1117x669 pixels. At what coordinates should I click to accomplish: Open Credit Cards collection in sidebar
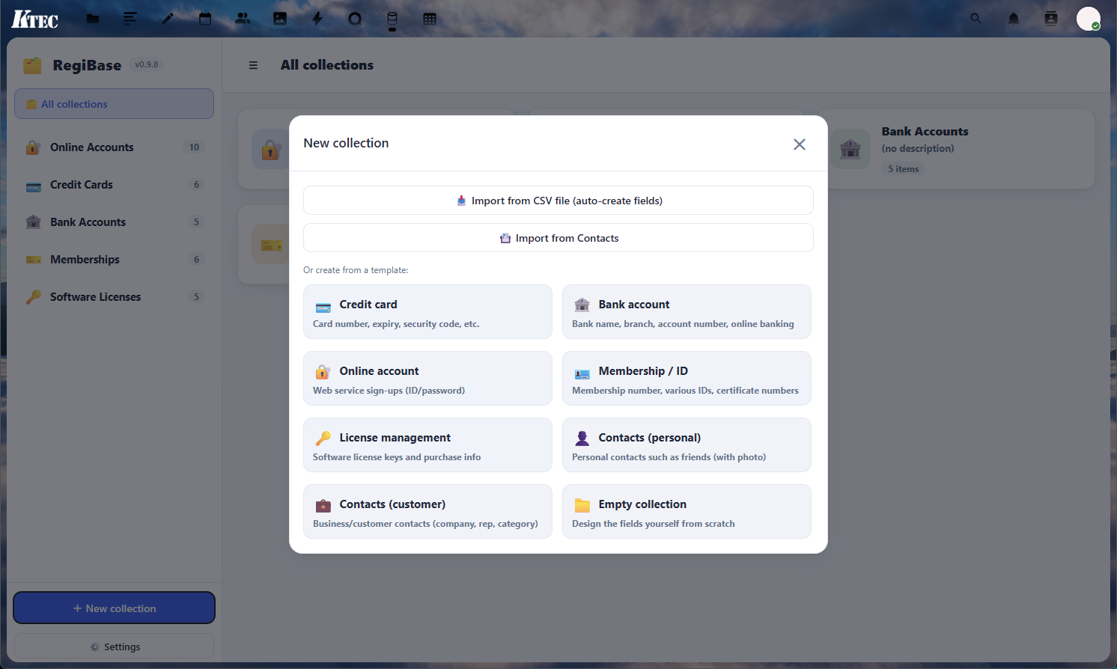tap(114, 185)
